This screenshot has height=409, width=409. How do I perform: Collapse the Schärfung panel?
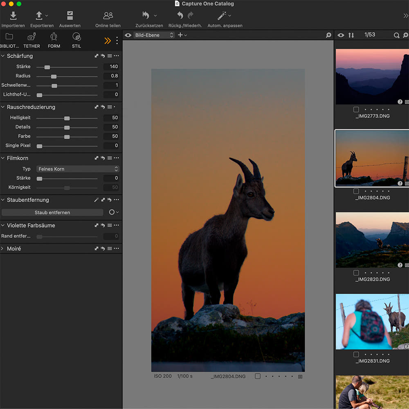(x=3, y=56)
